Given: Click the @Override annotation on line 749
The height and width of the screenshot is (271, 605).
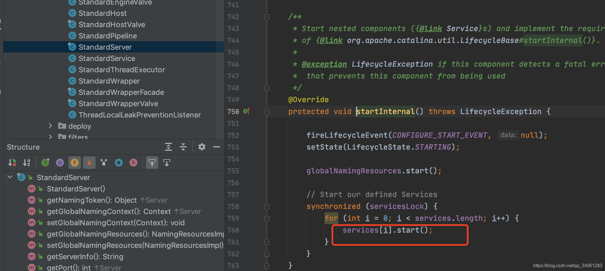Looking at the screenshot, I should [308, 100].
